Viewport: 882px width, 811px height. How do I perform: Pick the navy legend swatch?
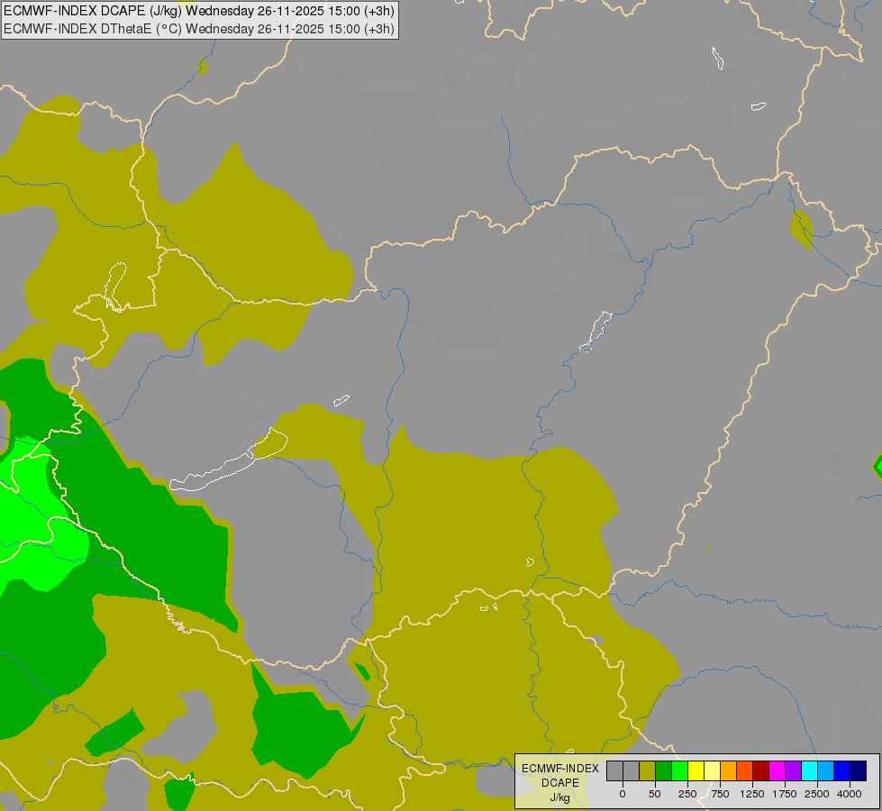tap(859, 771)
